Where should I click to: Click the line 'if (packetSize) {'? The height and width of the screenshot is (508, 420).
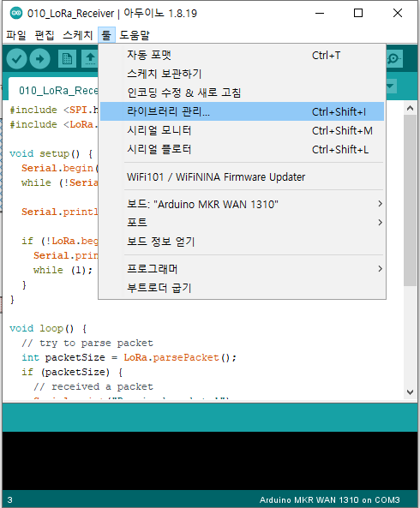[72, 372]
